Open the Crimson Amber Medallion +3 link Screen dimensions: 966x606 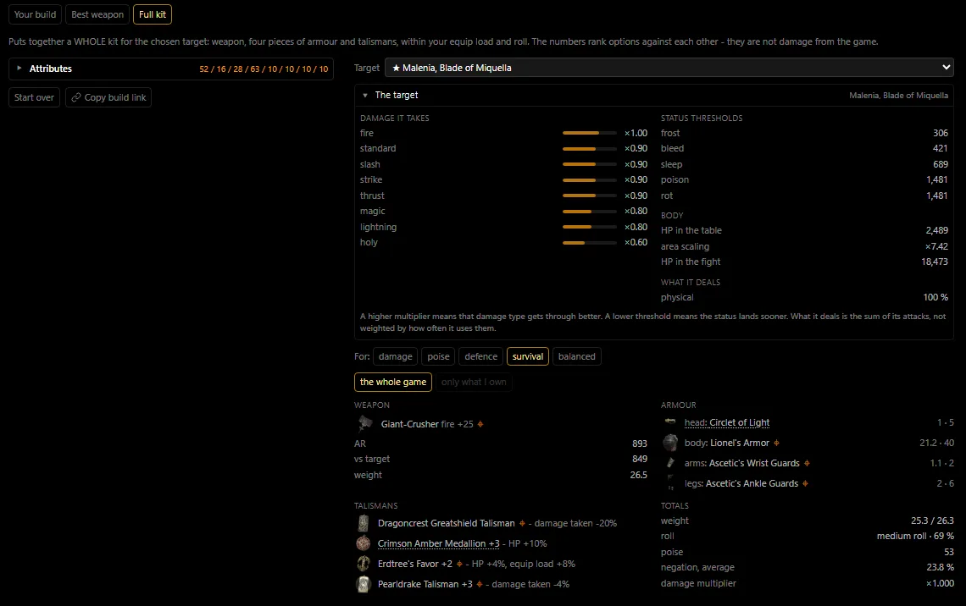click(439, 543)
